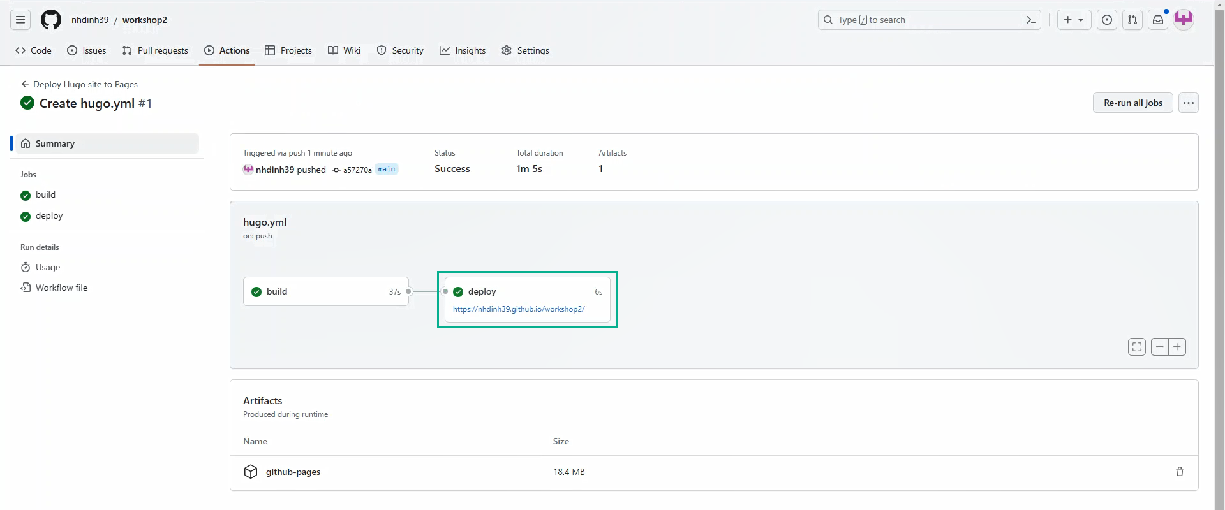Screen dimensions: 1225x510
Task: Open pull requests icon in header
Action: 1132,20
